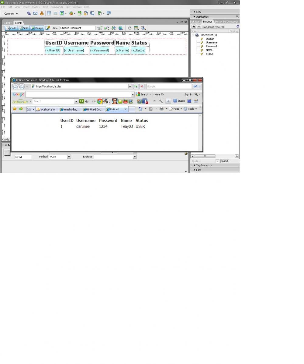The height and width of the screenshot is (364, 304).
Task: Click the Insert button in Bindings panel
Action: pos(225,161)
